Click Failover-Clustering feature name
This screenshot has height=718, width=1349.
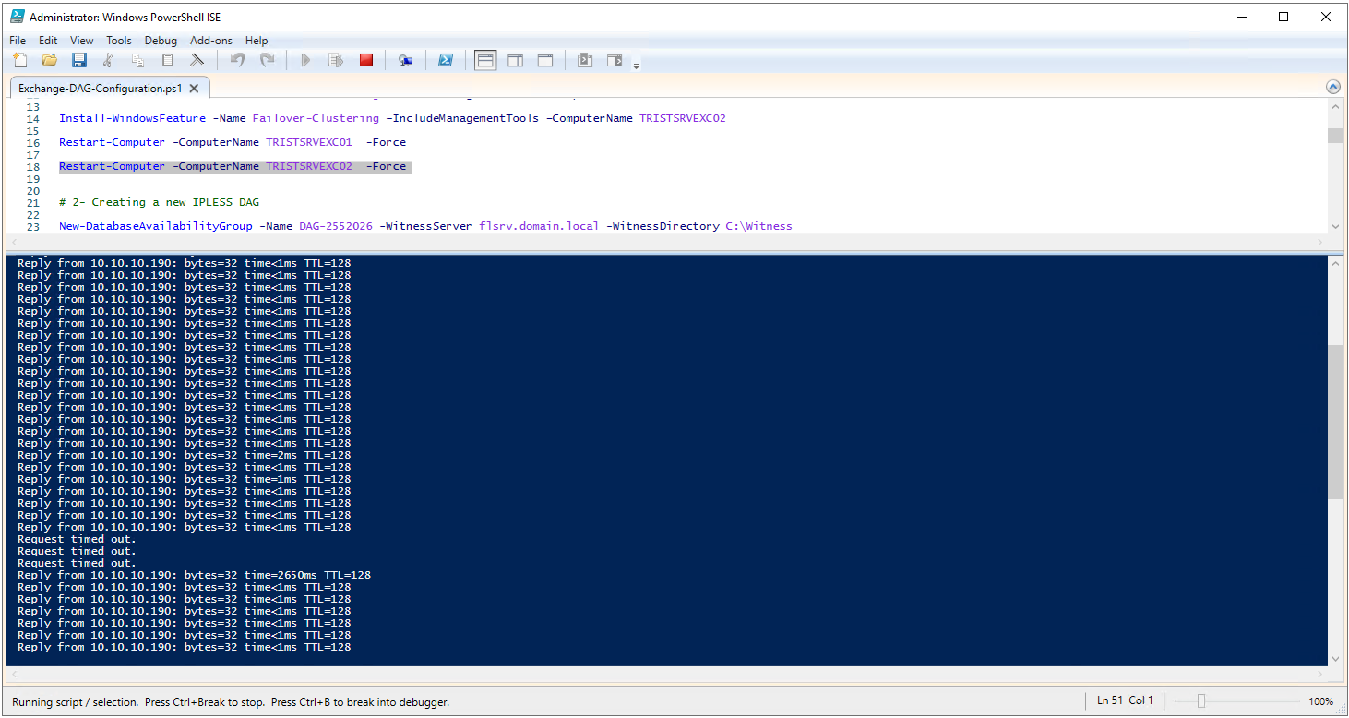(316, 118)
